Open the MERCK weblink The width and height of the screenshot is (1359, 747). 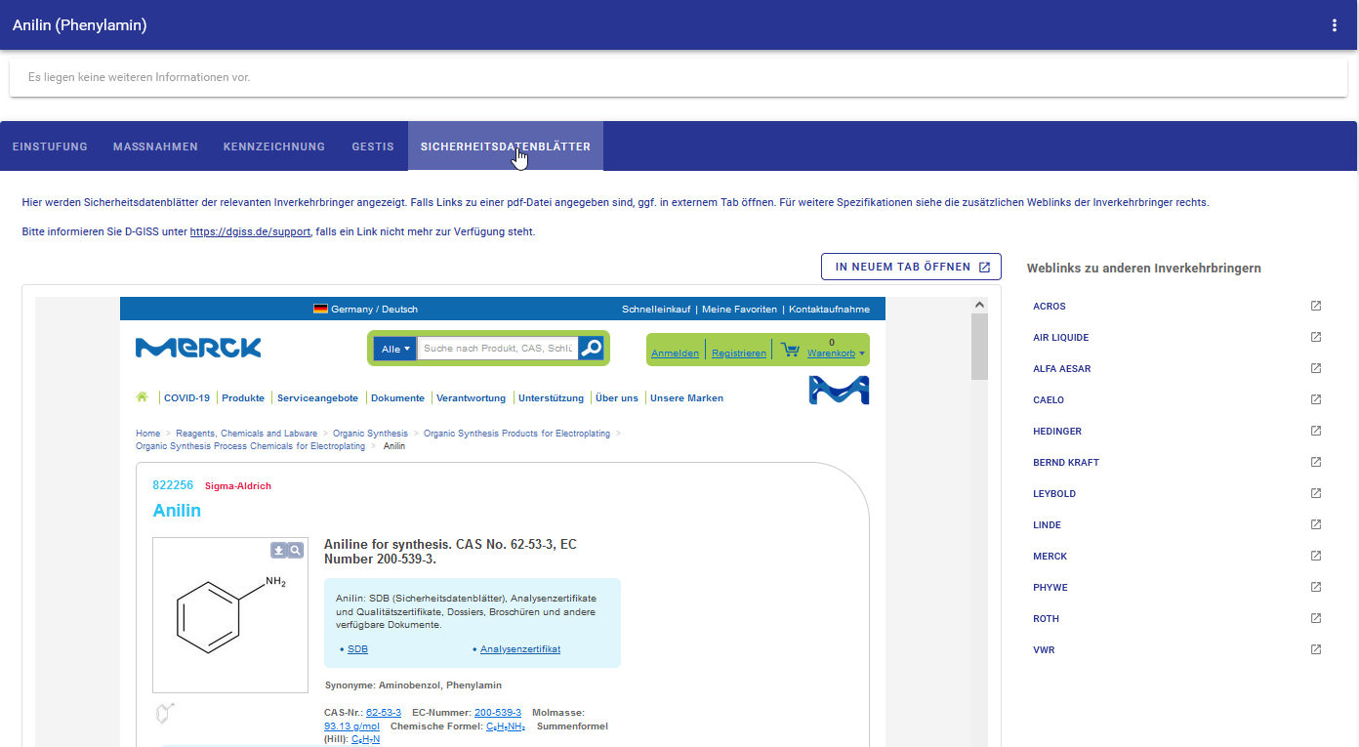[x=1050, y=557]
